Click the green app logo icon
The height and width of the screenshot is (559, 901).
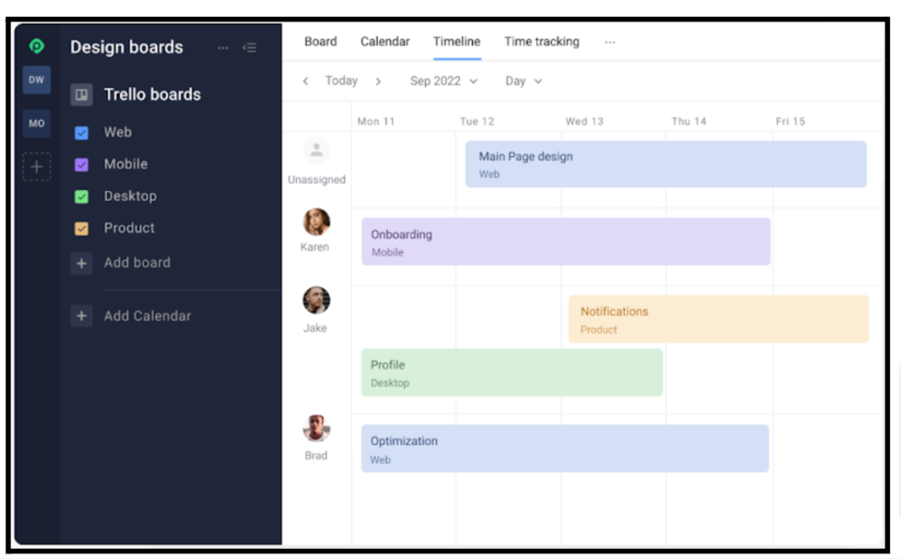[36, 46]
